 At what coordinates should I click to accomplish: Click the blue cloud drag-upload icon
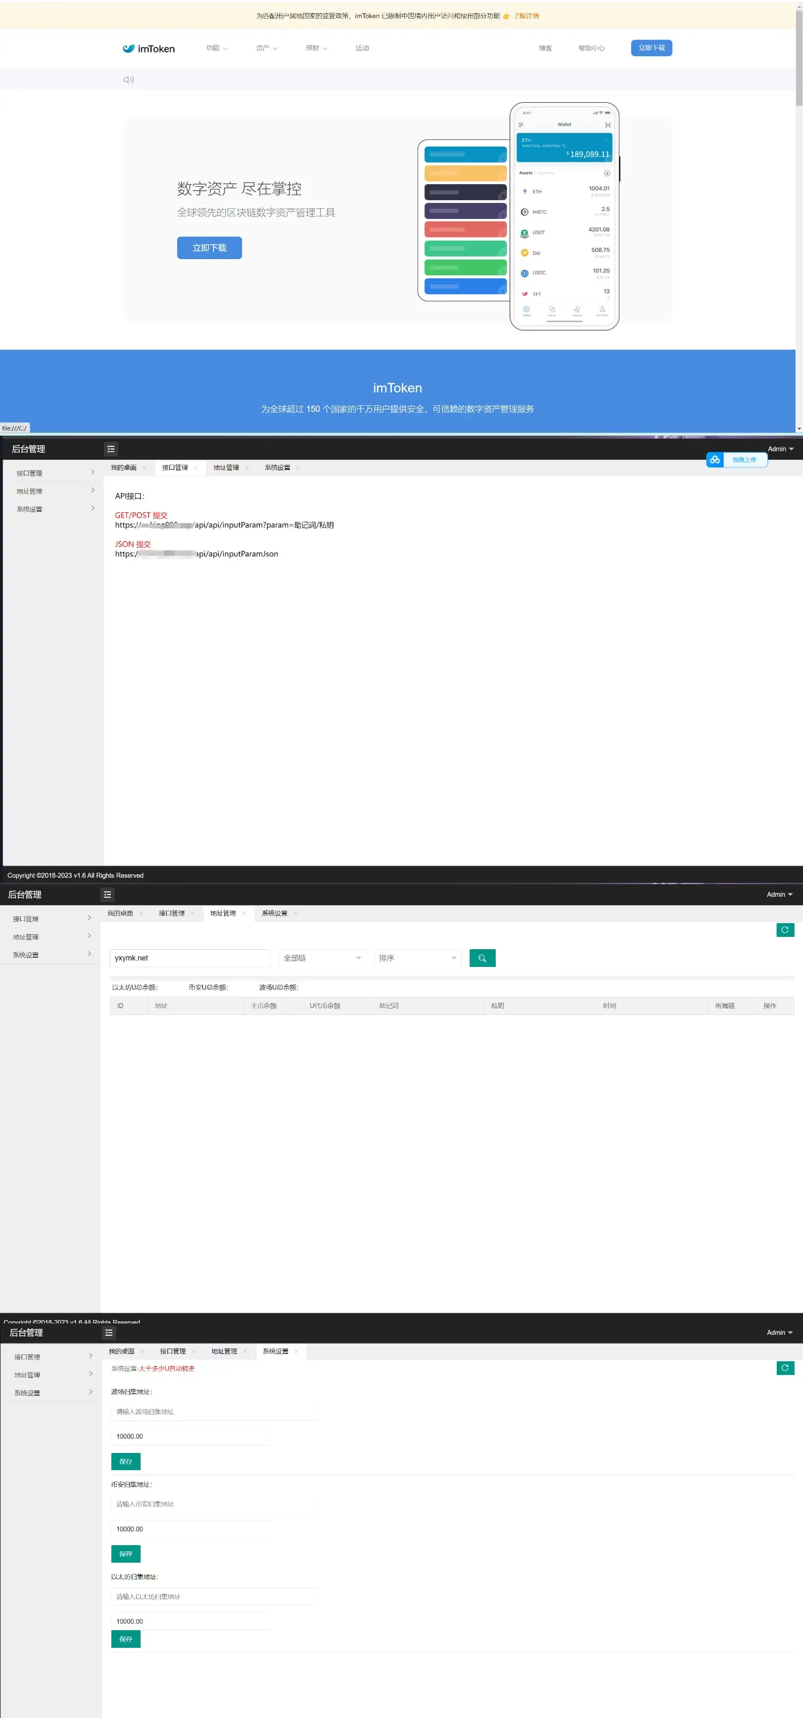[x=715, y=459]
